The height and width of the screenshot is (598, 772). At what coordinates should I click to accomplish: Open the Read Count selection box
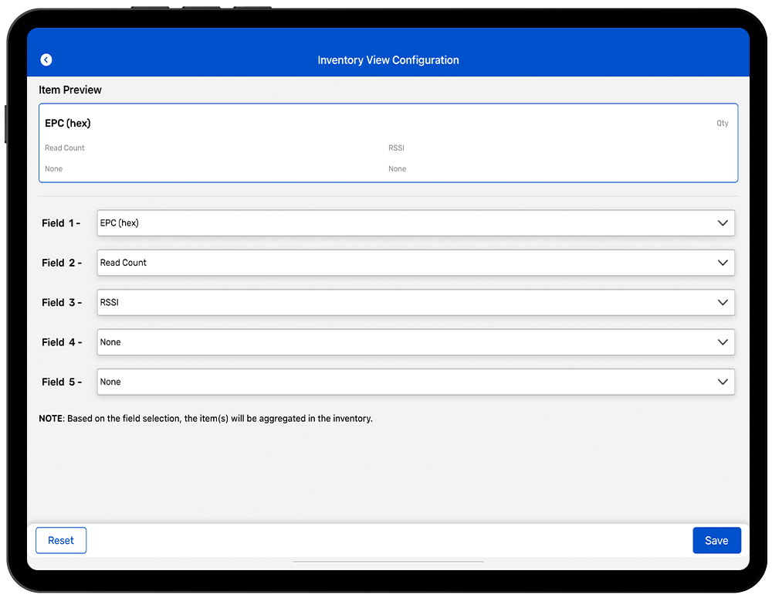415,263
